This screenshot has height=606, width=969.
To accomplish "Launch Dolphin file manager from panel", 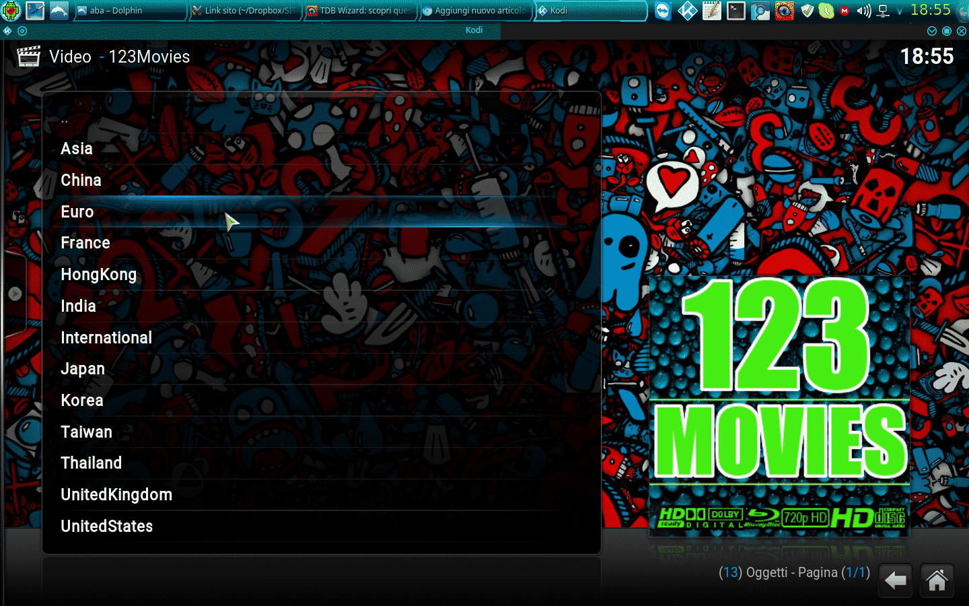I will pos(59,11).
